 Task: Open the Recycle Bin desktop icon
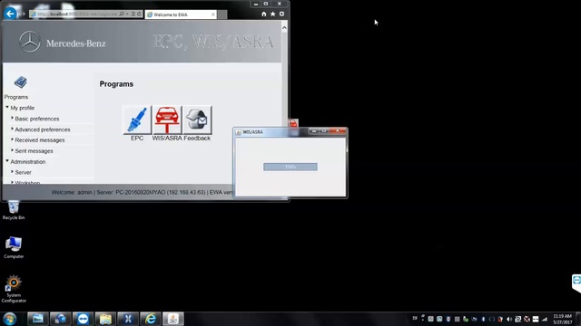point(14,210)
